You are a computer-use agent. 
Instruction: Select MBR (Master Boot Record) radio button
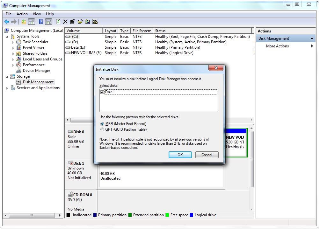coord(102,124)
